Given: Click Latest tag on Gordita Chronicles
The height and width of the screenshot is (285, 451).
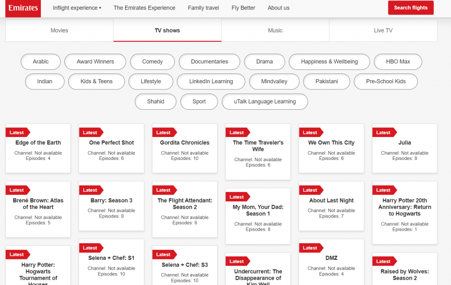Looking at the screenshot, I should [x=164, y=133].
